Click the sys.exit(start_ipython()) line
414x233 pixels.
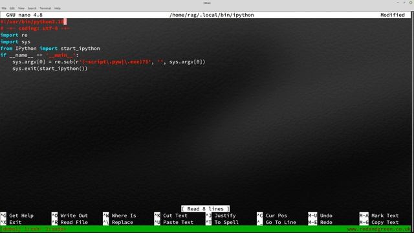coord(50,69)
